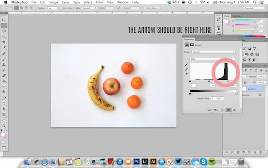
Task: Select the History Brush tool
Action: click(x=4, y=70)
